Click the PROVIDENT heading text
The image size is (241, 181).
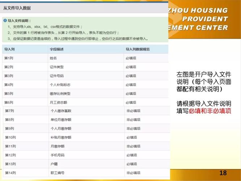point(205,19)
